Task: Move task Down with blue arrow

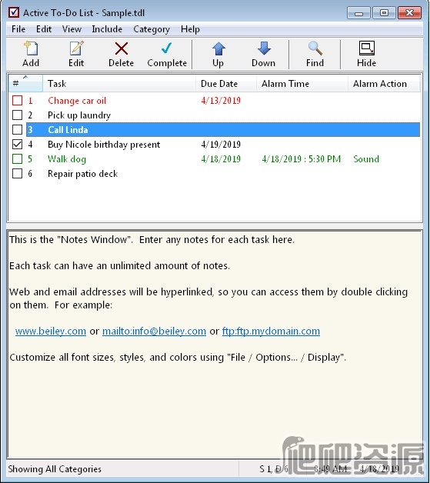Action: coord(263,54)
